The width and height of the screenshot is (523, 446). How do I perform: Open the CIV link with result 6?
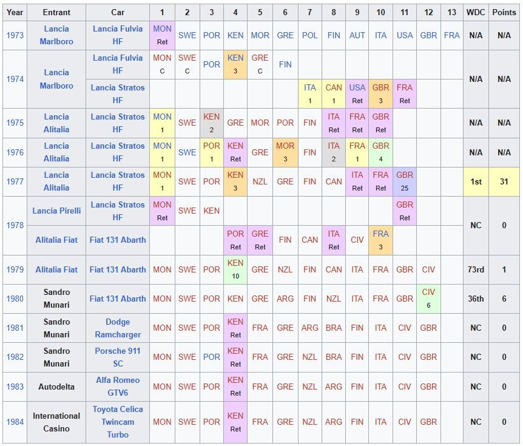(x=428, y=292)
